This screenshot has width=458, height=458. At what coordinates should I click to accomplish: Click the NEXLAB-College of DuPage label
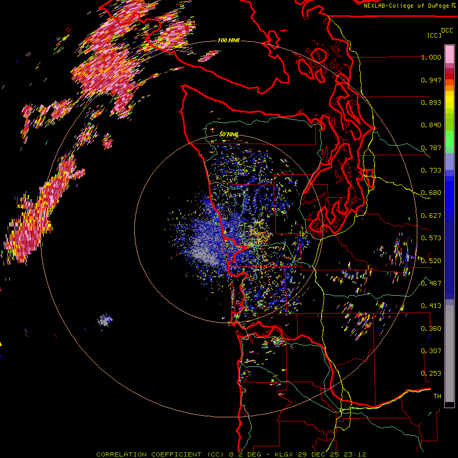pyautogui.click(x=407, y=6)
